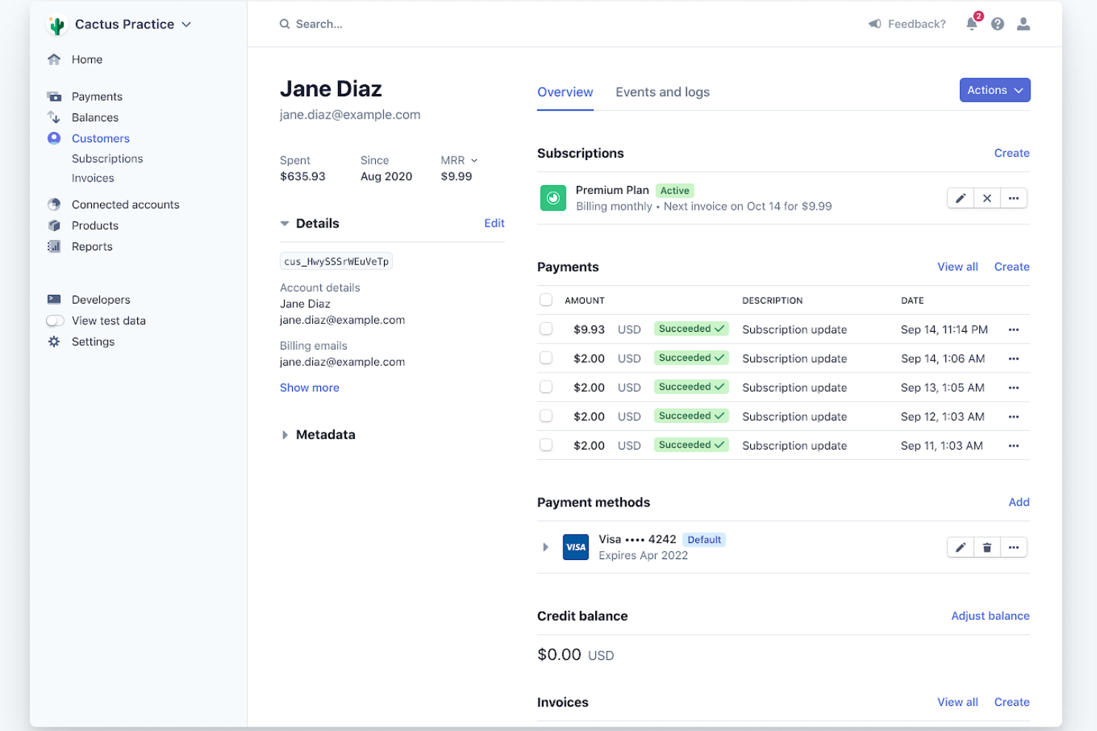The image size is (1097, 731).
Task: Switch to the Events and logs tab
Action: click(662, 92)
